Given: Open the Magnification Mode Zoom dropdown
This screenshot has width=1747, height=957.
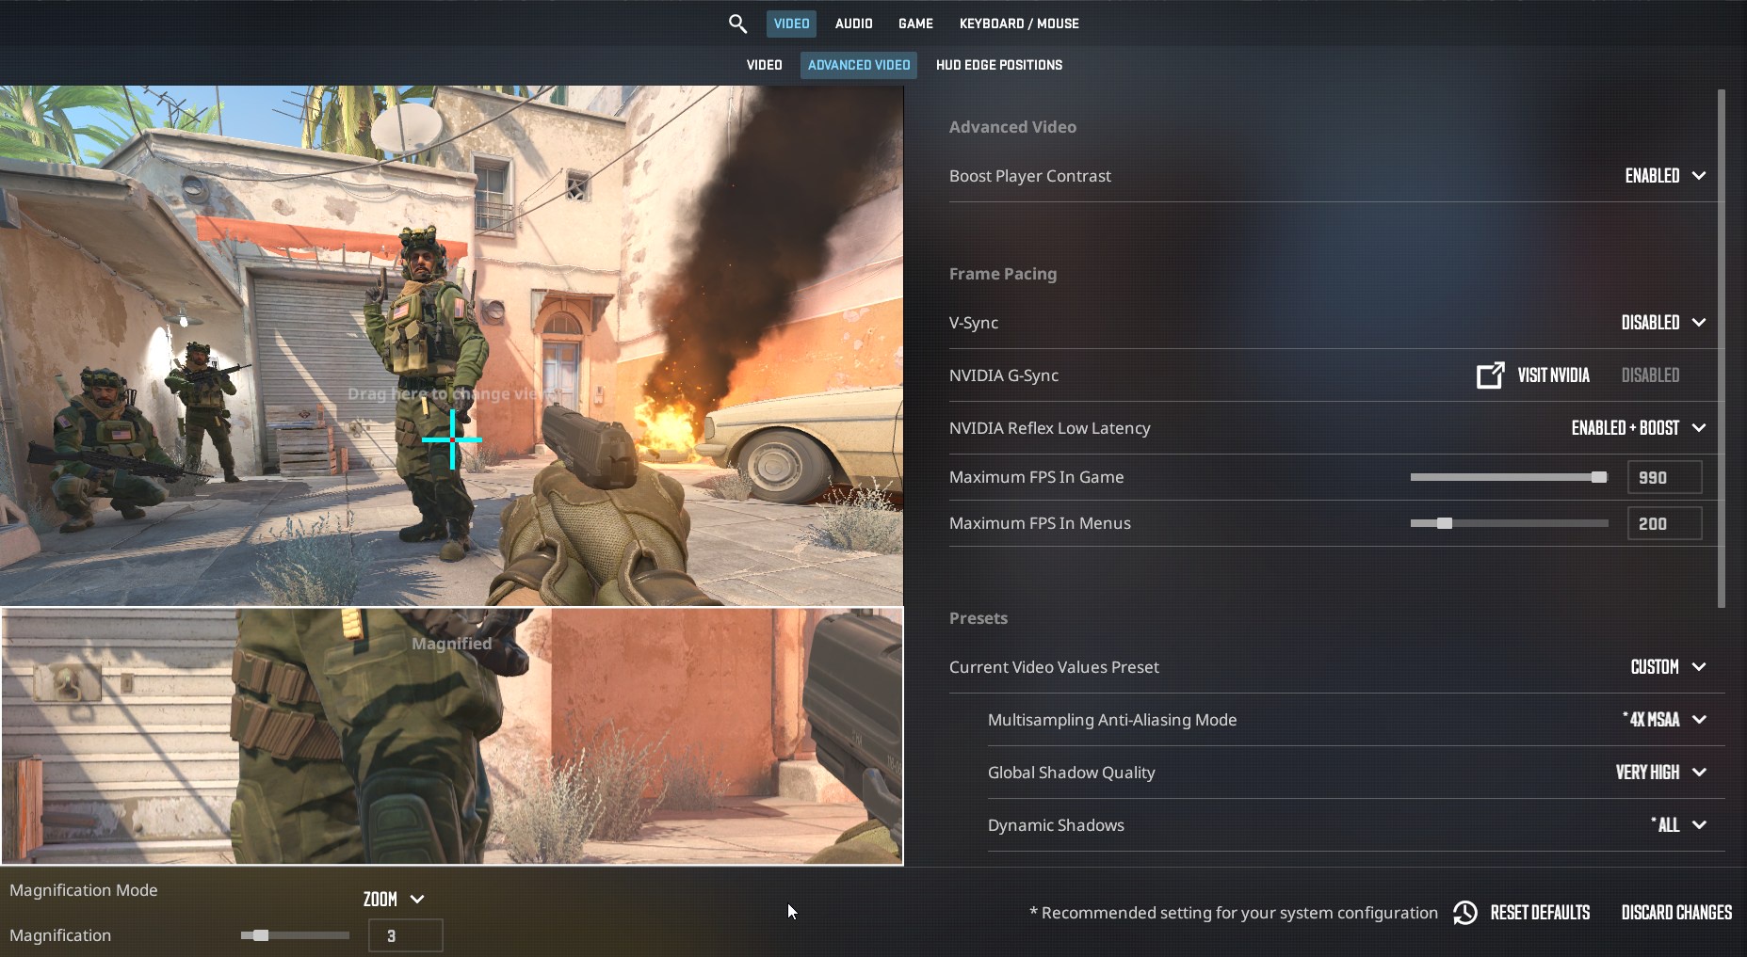Looking at the screenshot, I should coord(393,899).
